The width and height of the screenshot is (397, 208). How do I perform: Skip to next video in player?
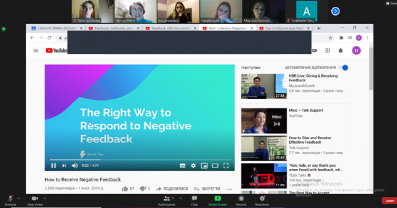pos(64,166)
